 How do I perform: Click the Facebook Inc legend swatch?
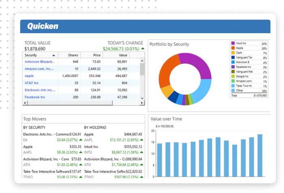[233, 67]
